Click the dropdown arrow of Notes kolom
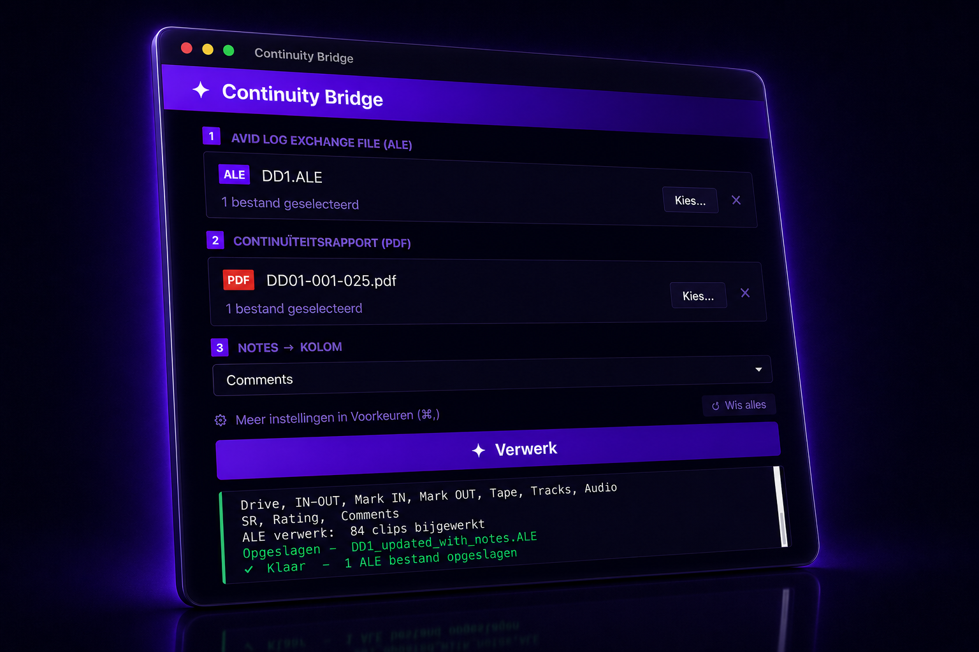 pyautogui.click(x=758, y=369)
